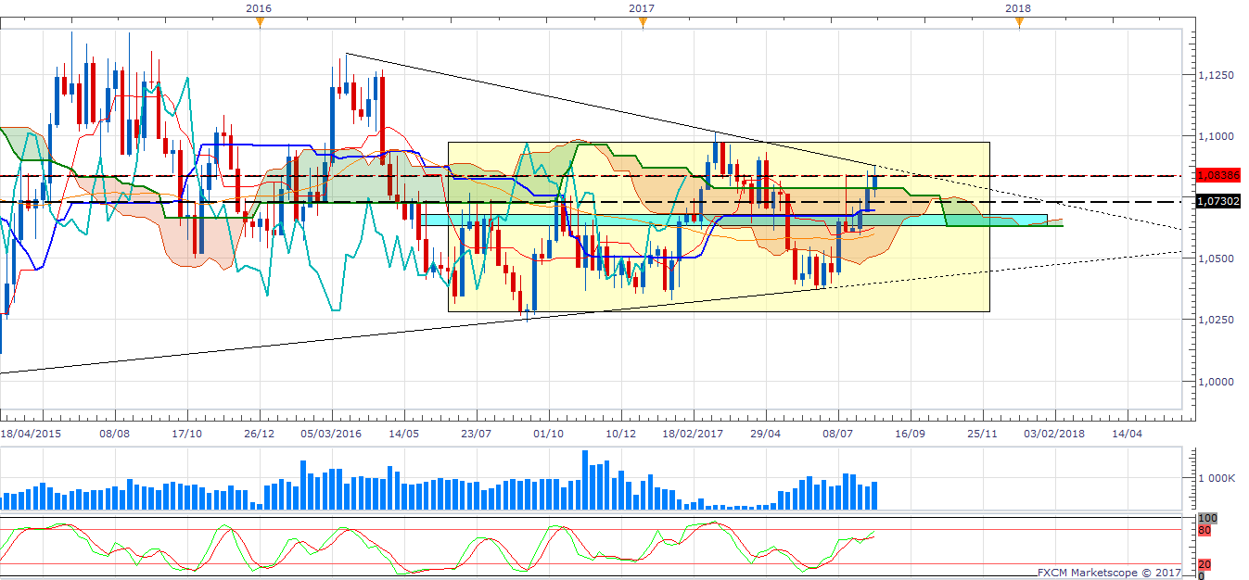Click the 18/02/2017 date axis label
This screenshot has height=580, width=1249.
click(x=694, y=434)
